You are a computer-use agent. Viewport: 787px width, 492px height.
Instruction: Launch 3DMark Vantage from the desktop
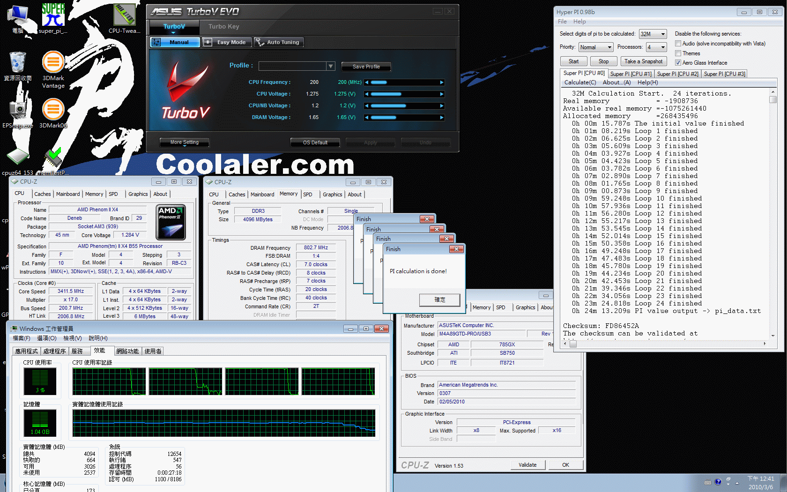[x=53, y=69]
